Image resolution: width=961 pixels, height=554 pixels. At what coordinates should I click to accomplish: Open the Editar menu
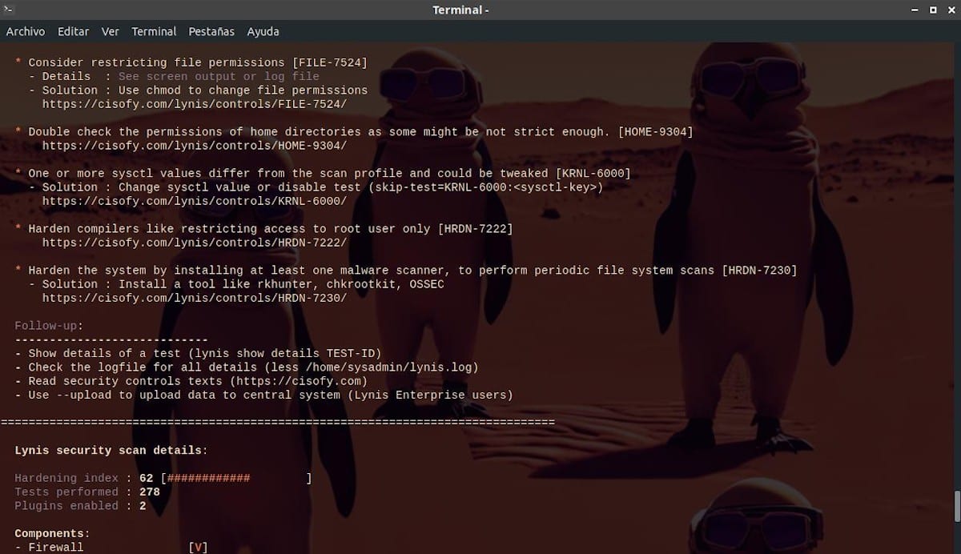[74, 31]
